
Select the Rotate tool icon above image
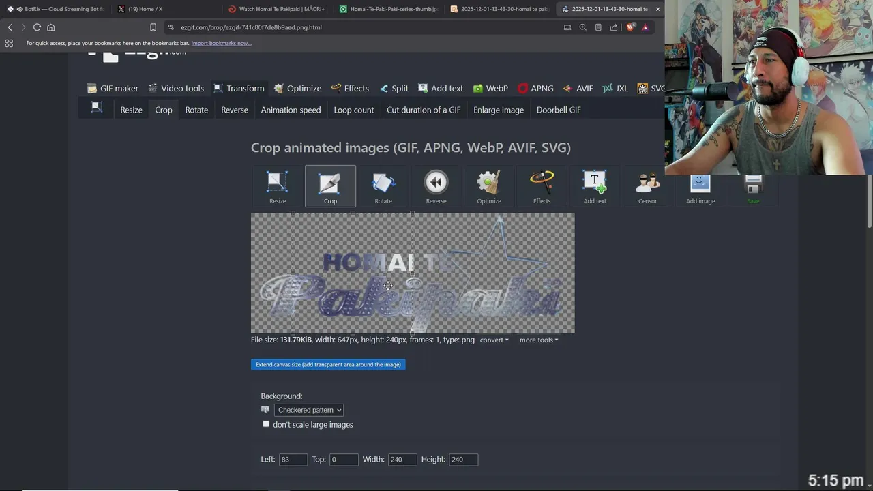pos(383,186)
